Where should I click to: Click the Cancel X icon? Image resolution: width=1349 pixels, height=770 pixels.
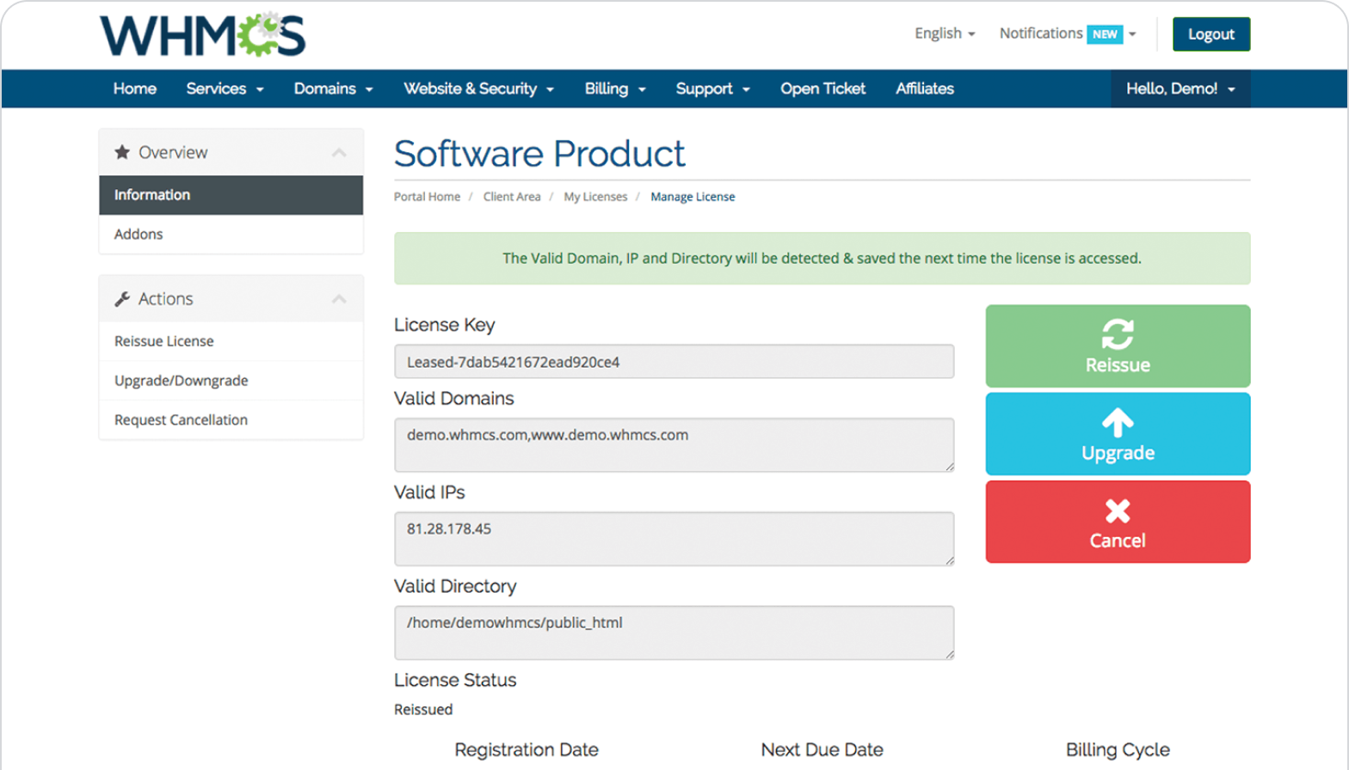click(x=1118, y=511)
